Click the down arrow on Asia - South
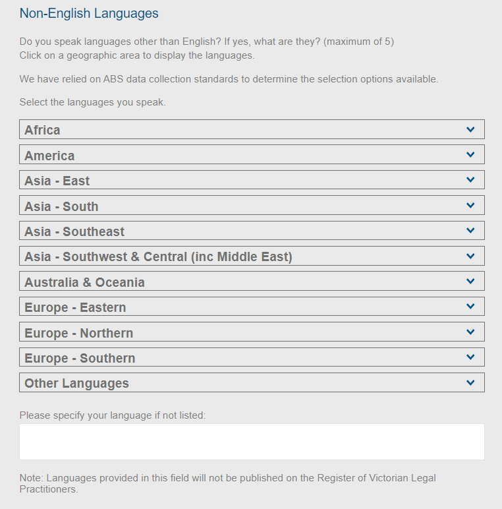 pyautogui.click(x=470, y=206)
